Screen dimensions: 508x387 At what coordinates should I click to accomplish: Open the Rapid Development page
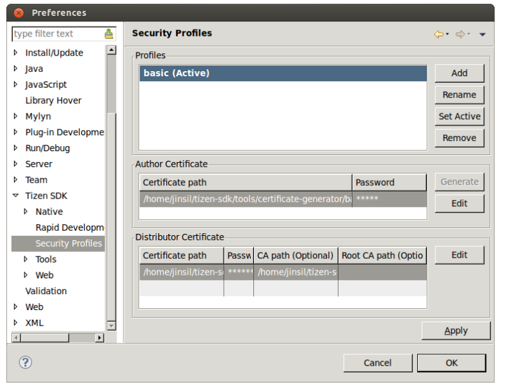coord(69,227)
